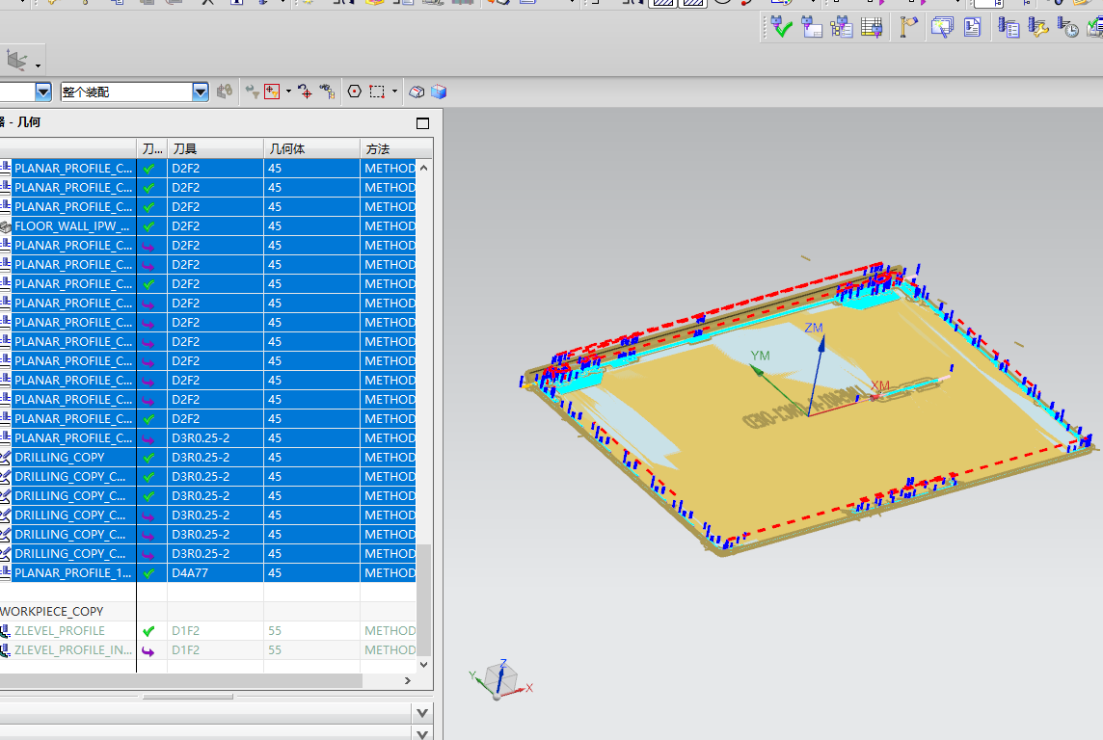Image resolution: width=1103 pixels, height=740 pixels.
Task: Click the verify tool path icon
Action: (780, 28)
